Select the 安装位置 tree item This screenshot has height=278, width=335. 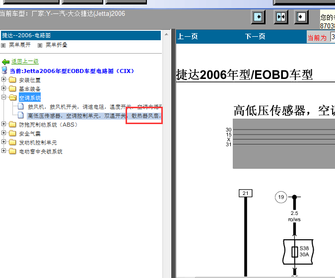point(30,80)
